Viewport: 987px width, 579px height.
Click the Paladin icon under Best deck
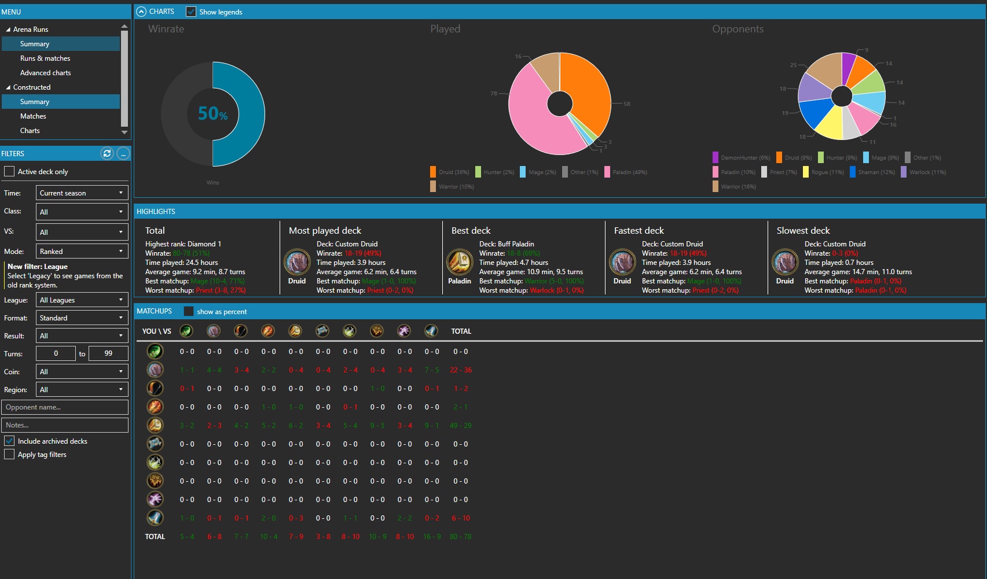[x=460, y=263]
